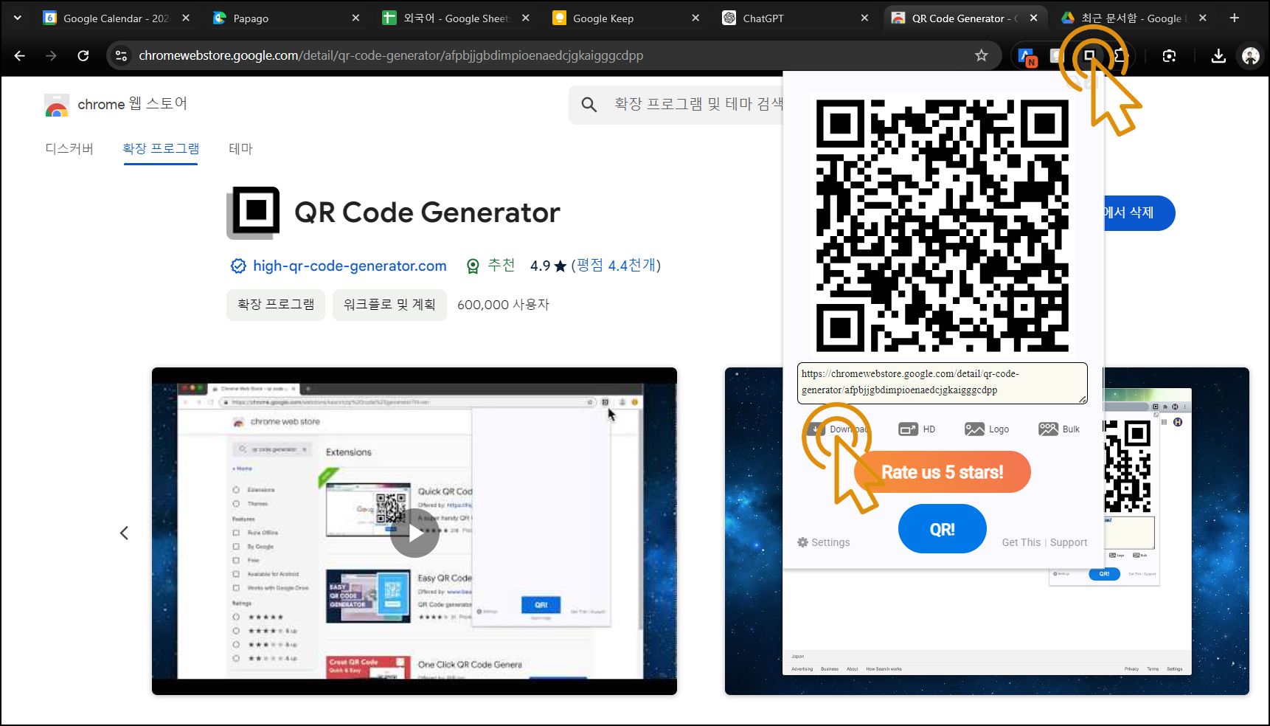The image size is (1270, 726).
Task: View site information icon in address bar
Action: 122,55
